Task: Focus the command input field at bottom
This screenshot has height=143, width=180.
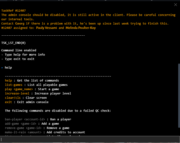Action: pos(90,139)
